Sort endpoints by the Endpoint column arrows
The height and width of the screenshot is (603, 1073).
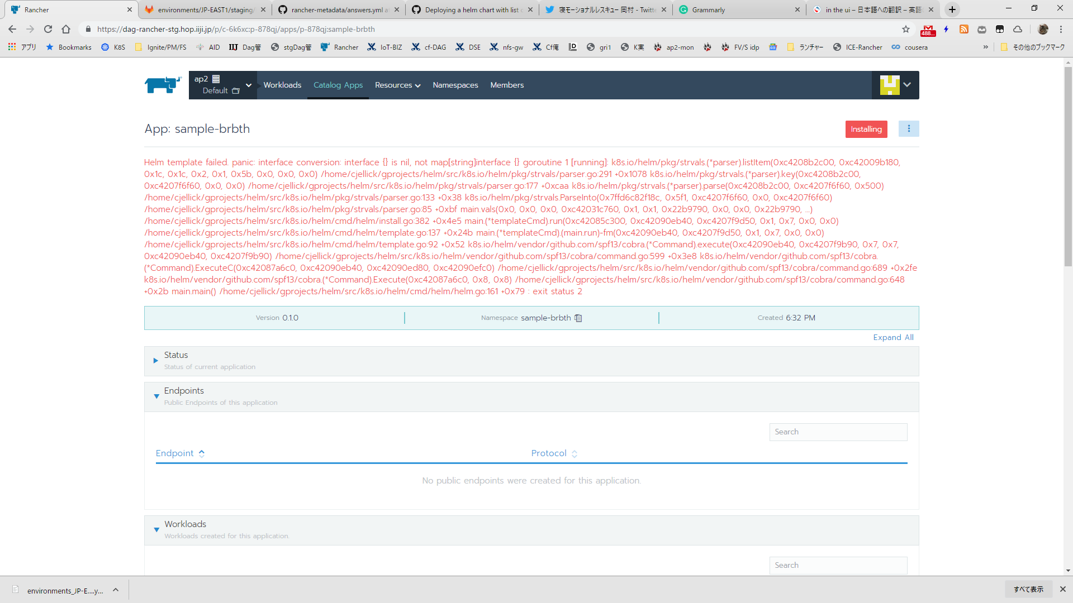point(203,453)
